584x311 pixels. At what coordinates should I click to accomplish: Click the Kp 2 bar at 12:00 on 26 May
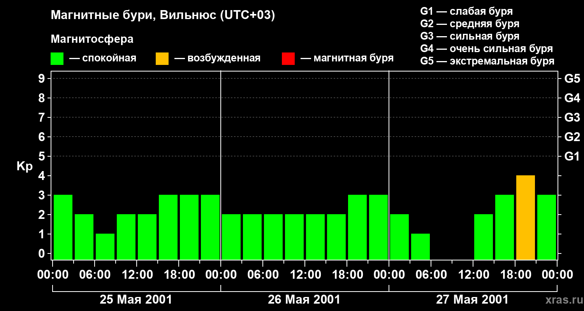pyautogui.click(x=315, y=237)
